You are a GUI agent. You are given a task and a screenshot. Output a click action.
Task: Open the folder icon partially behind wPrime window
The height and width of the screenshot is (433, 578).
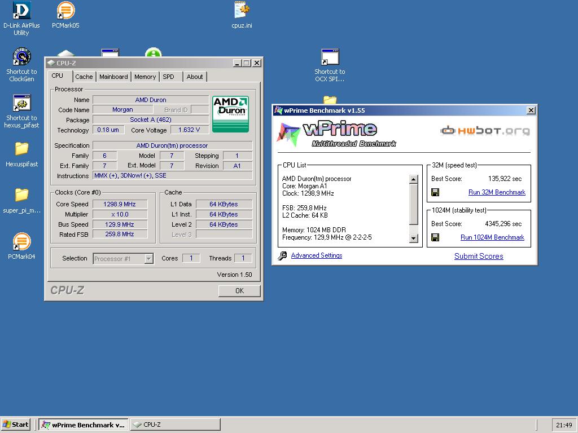click(x=330, y=100)
